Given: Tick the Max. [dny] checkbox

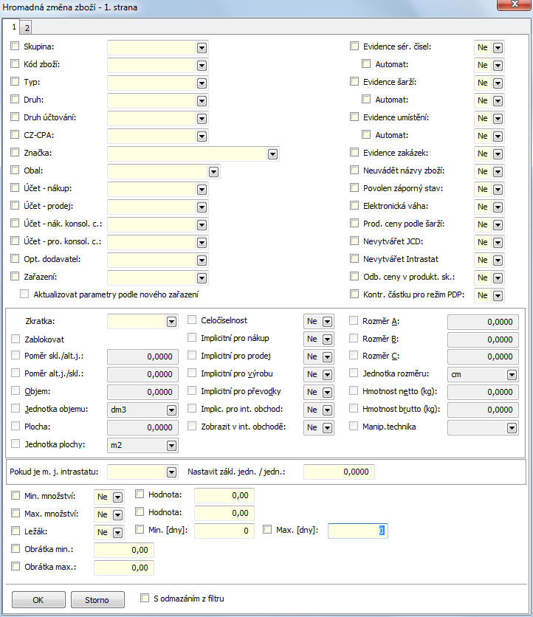Looking at the screenshot, I should (267, 530).
